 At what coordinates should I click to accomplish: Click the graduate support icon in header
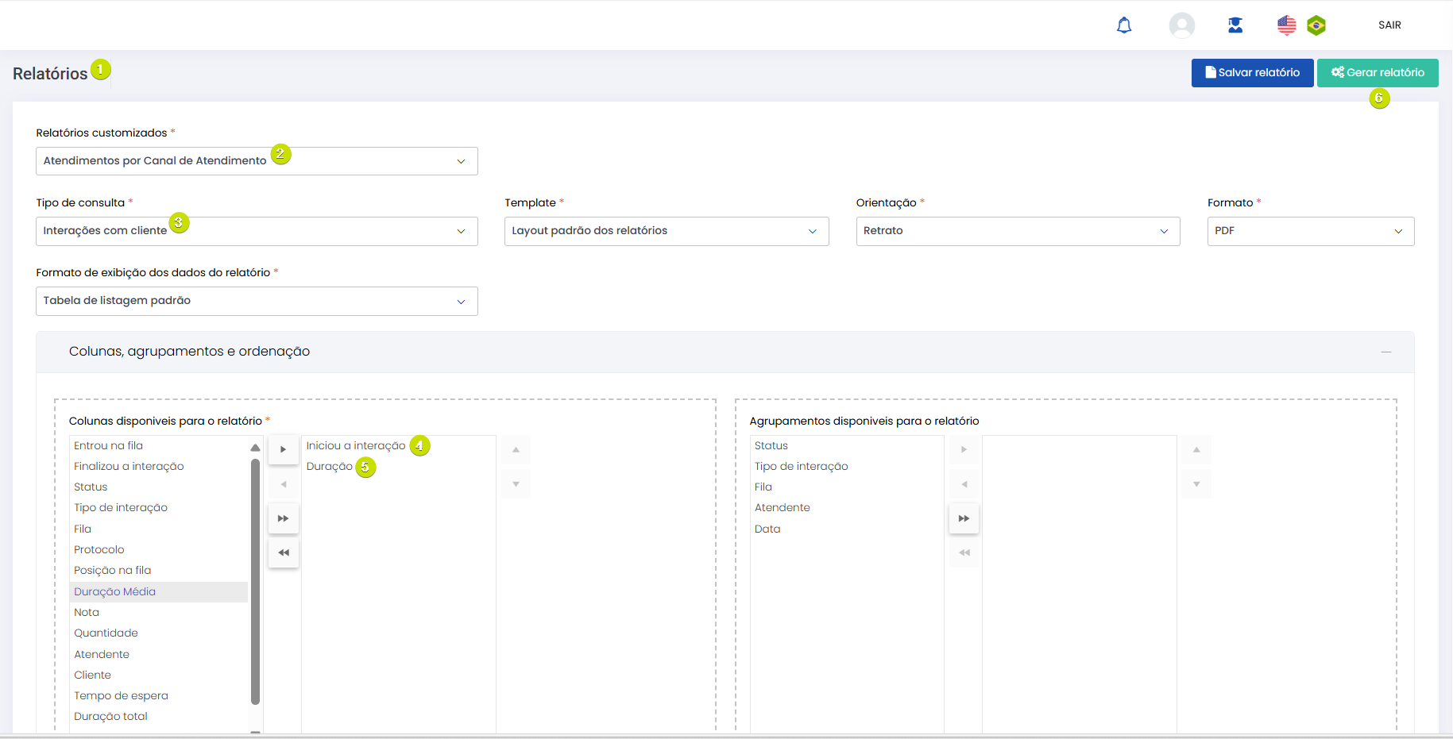(1235, 25)
